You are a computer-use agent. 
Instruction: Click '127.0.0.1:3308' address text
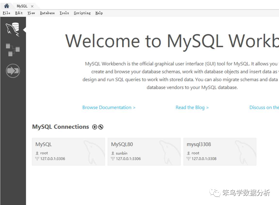pos(204,159)
